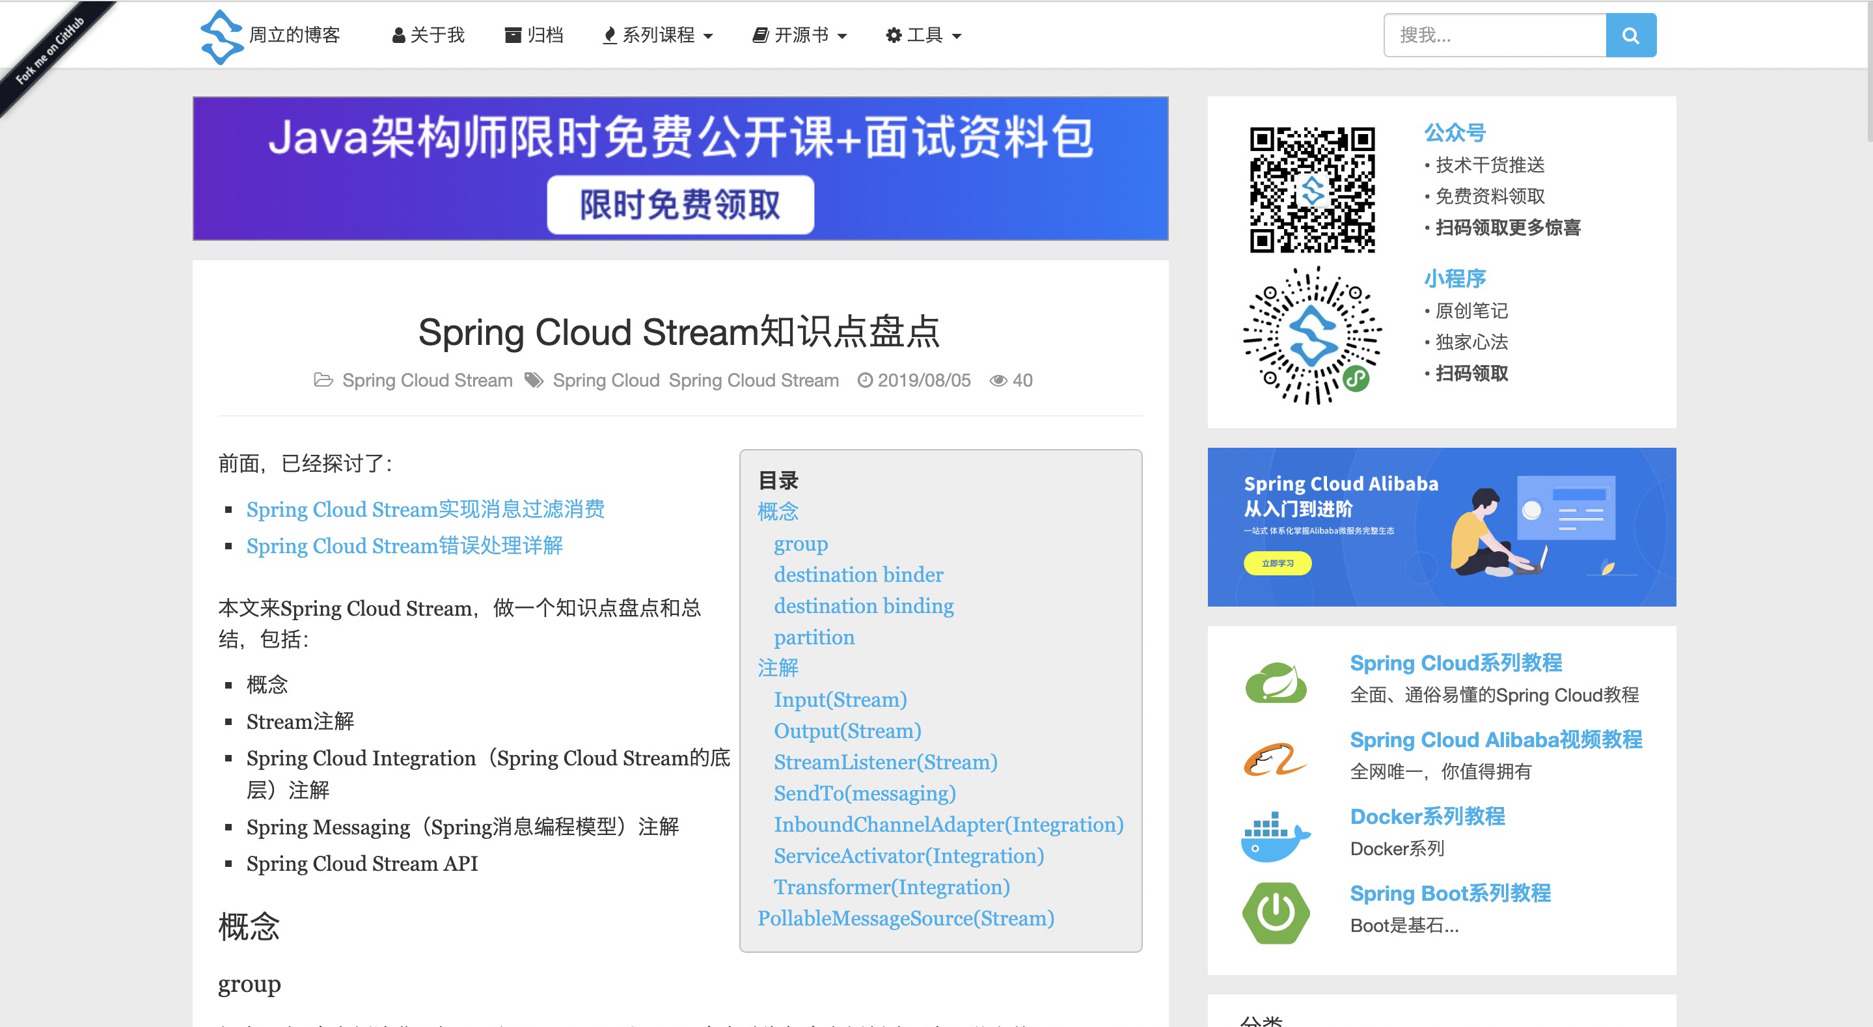Open the 工具 dropdown menu

923,35
